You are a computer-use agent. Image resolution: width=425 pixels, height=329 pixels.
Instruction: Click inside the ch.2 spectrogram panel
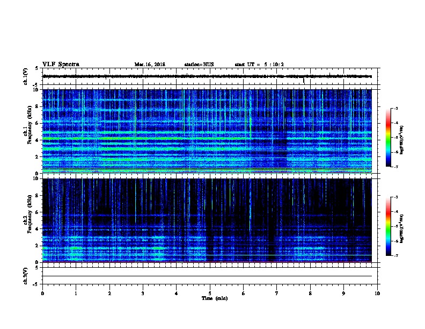[207, 220]
